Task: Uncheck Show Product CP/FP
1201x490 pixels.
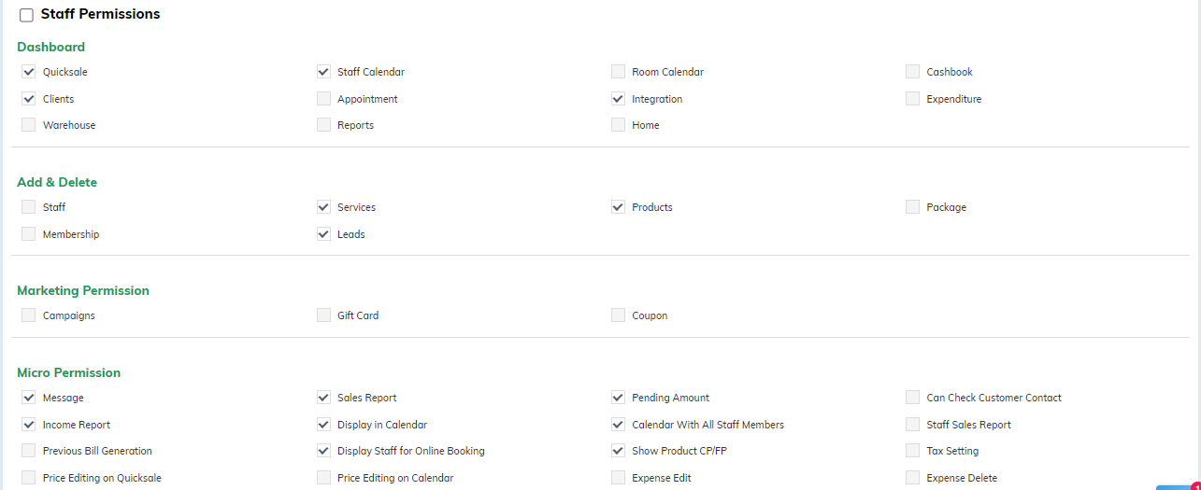Action: pyautogui.click(x=618, y=450)
